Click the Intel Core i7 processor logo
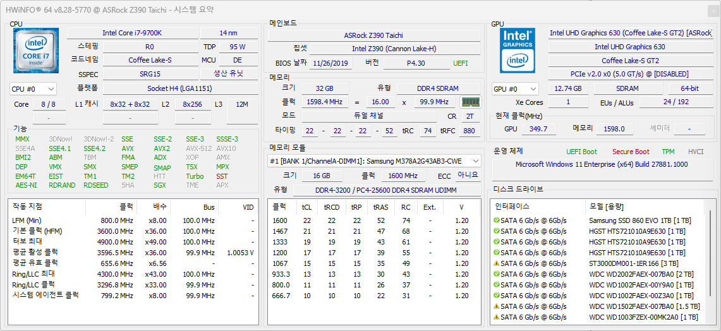Image resolution: width=721 pixels, height=331 pixels. (36, 51)
